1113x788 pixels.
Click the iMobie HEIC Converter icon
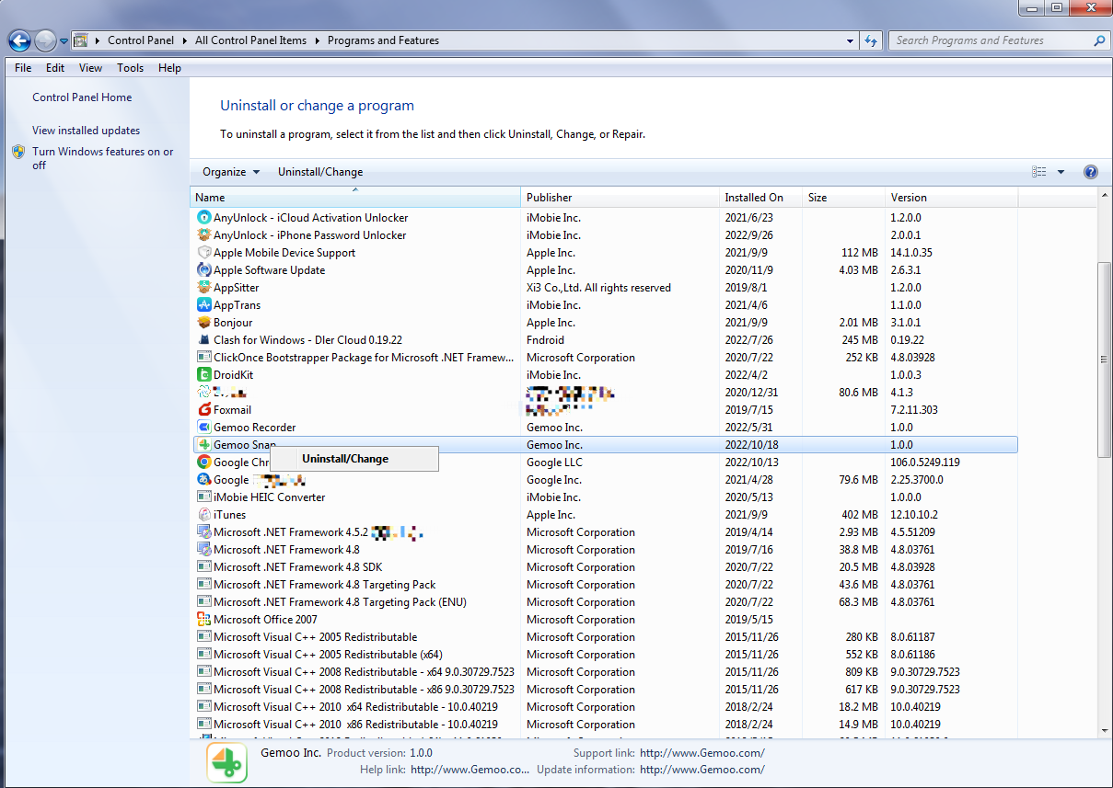[204, 497]
